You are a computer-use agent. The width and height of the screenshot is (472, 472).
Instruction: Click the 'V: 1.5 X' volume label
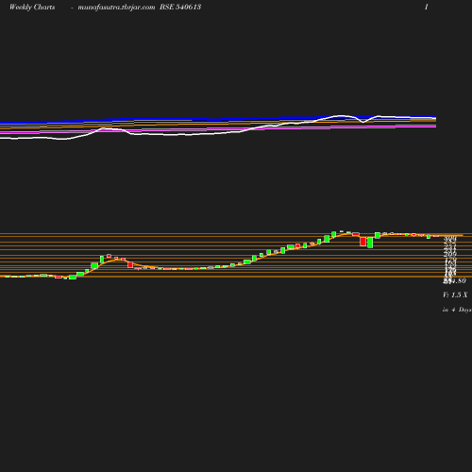pyautogui.click(x=455, y=295)
